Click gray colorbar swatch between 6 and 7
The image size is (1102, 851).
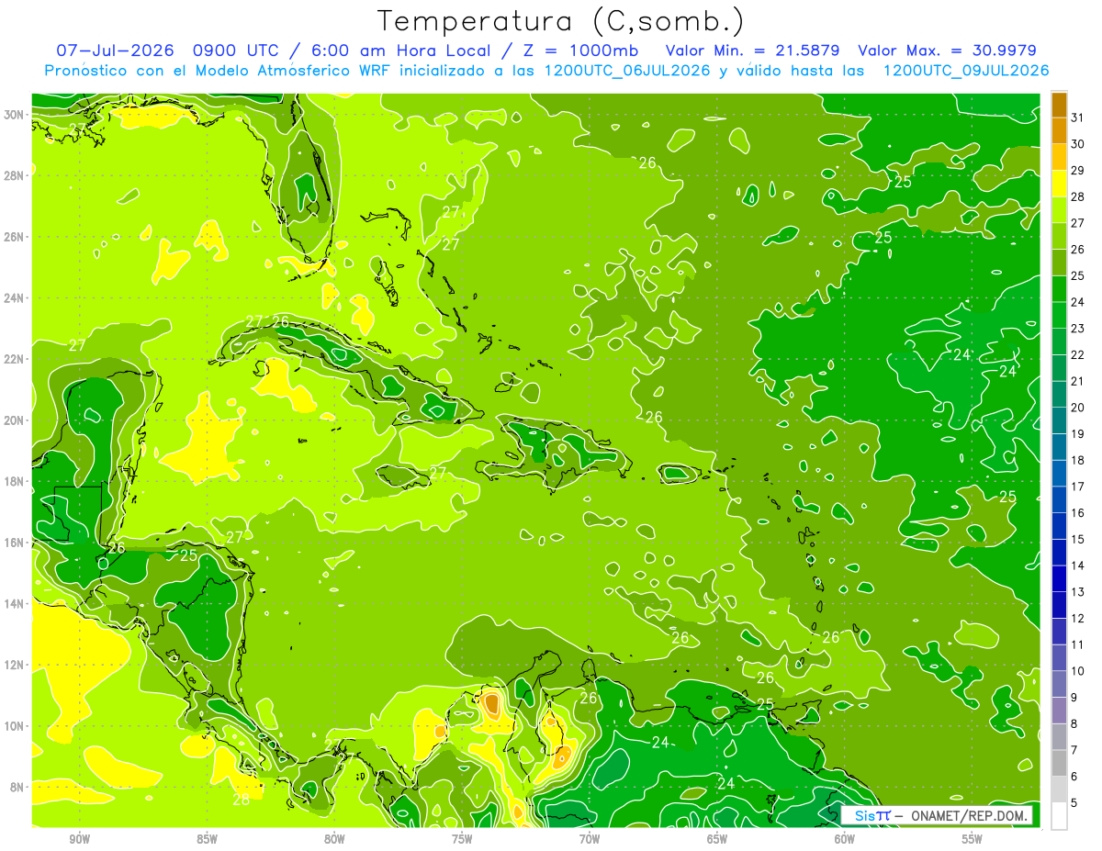1059,764
